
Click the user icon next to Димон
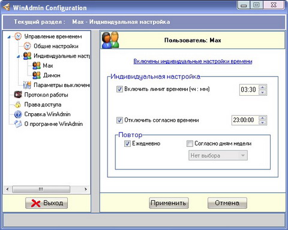(37, 75)
